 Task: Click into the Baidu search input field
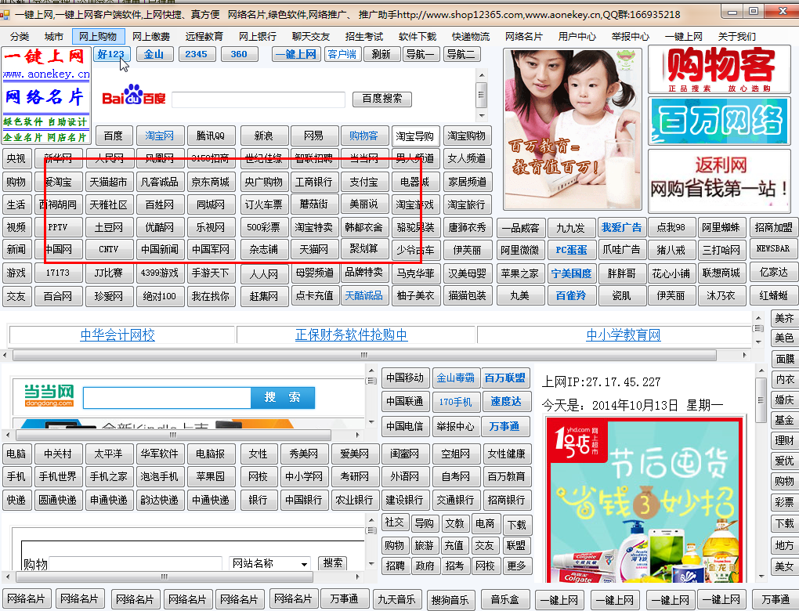258,99
